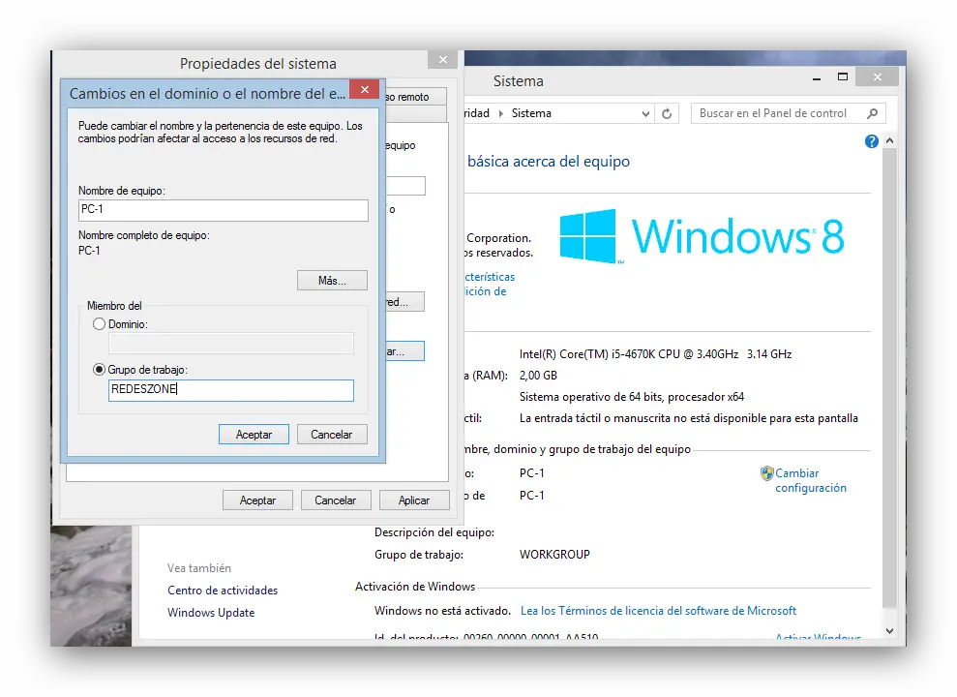957x697 pixels.
Task: Click the 'Activación de Windows' section heading
Action: click(x=415, y=587)
